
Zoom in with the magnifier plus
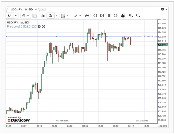tap(131, 16)
